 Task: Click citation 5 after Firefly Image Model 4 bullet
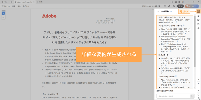click(171, 51)
